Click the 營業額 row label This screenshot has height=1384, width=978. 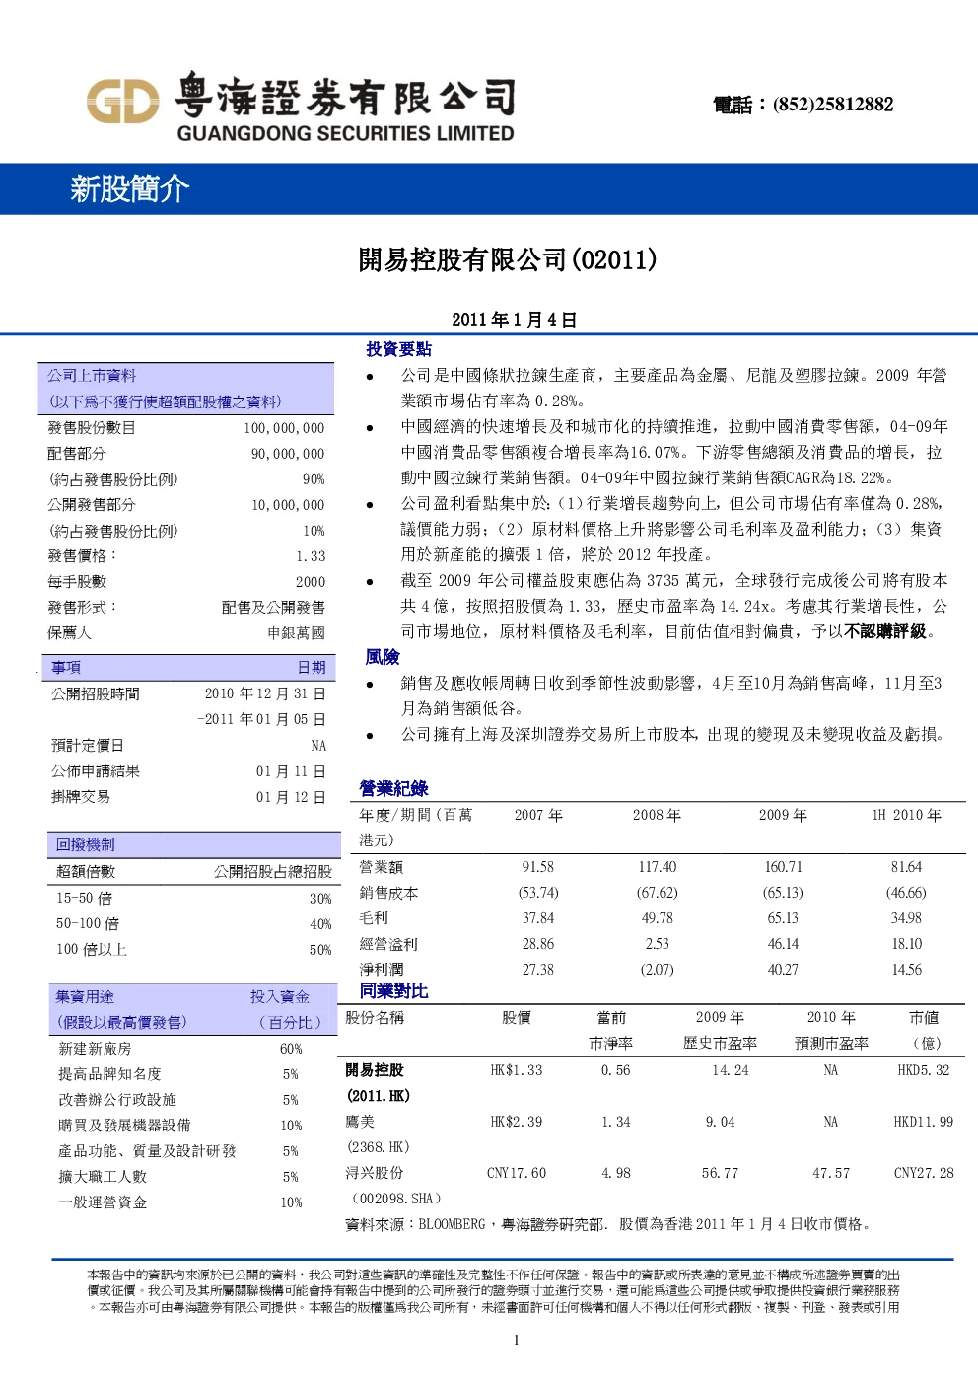point(381,867)
